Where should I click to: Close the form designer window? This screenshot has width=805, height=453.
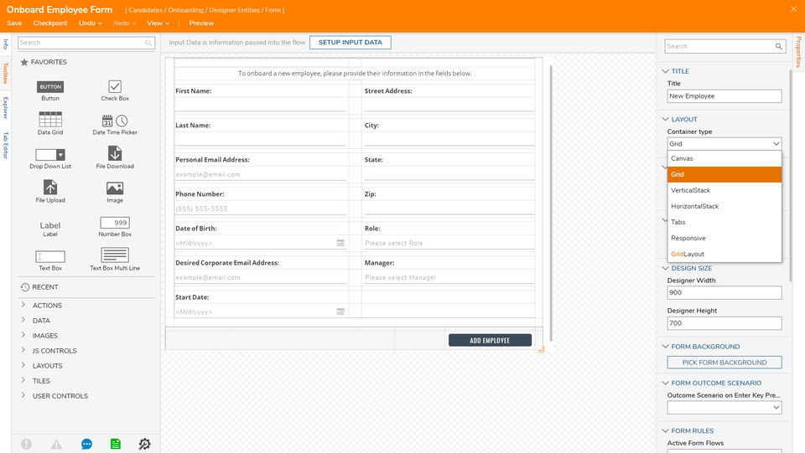tap(794, 8)
